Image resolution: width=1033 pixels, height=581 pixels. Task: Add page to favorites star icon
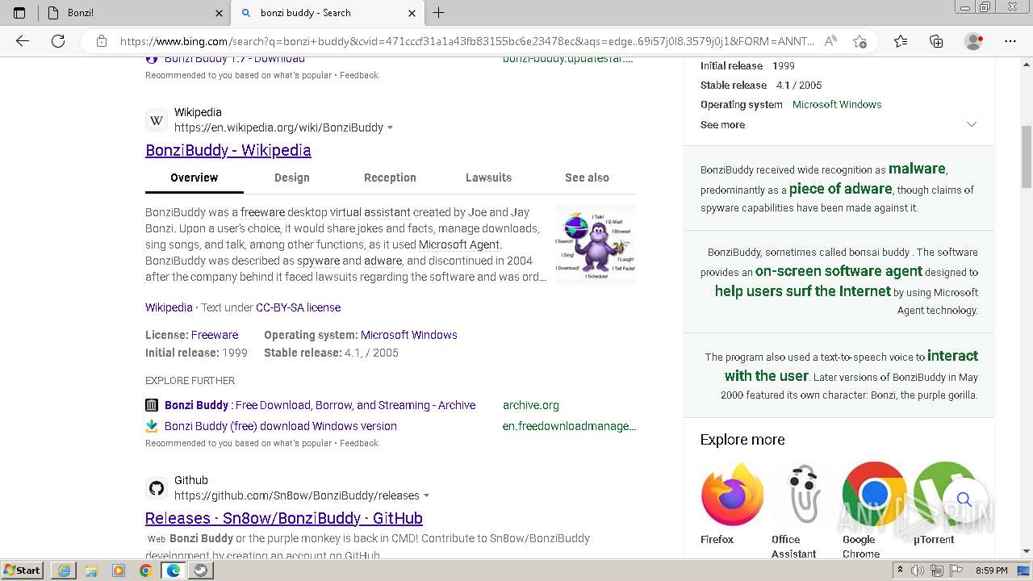coord(860,41)
